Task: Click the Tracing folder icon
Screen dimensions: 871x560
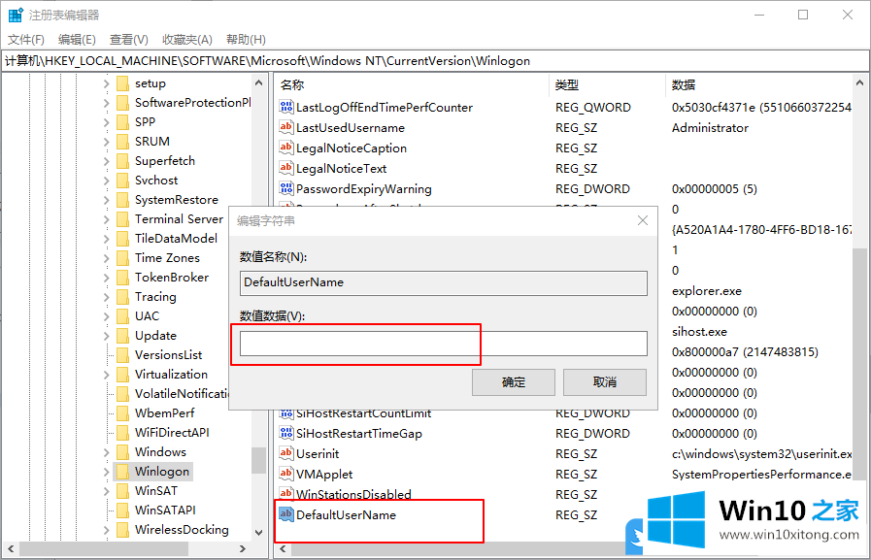Action: tap(122, 297)
